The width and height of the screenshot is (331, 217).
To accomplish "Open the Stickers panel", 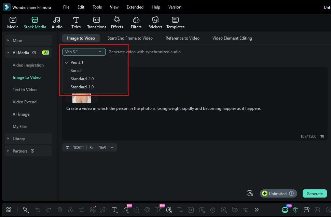I will pos(155,22).
